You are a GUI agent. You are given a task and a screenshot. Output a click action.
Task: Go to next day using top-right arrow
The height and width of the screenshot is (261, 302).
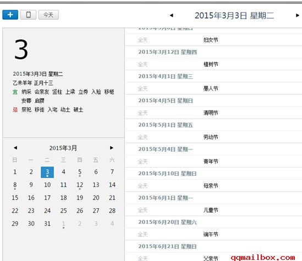pyautogui.click(x=298, y=15)
